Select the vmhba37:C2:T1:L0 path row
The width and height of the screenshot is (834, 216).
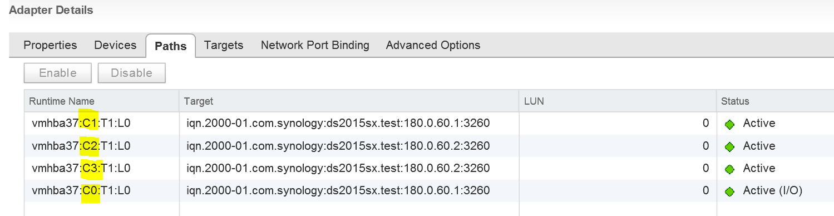[x=429, y=146]
